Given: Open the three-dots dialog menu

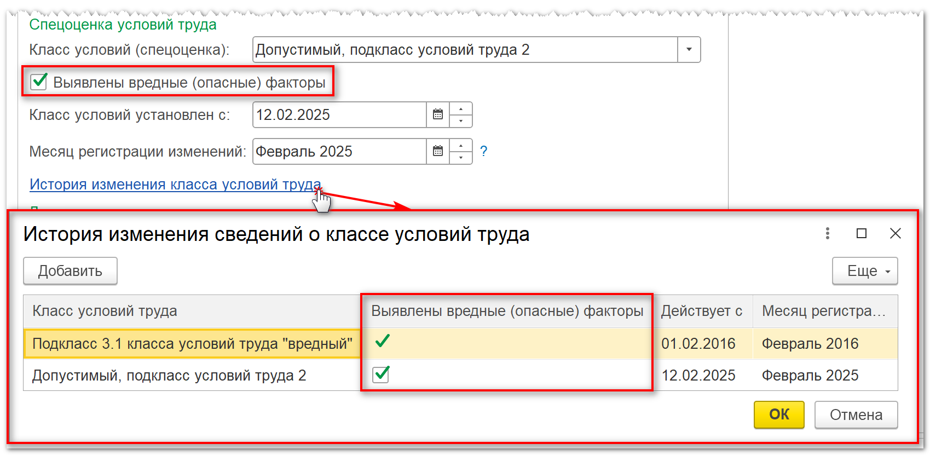Looking at the screenshot, I should (827, 234).
